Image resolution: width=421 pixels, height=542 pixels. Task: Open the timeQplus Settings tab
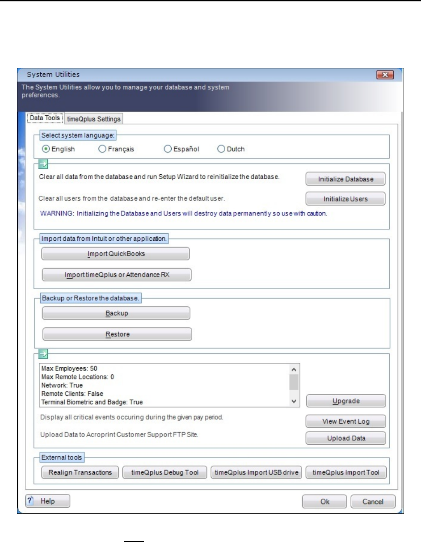pyautogui.click(x=93, y=119)
